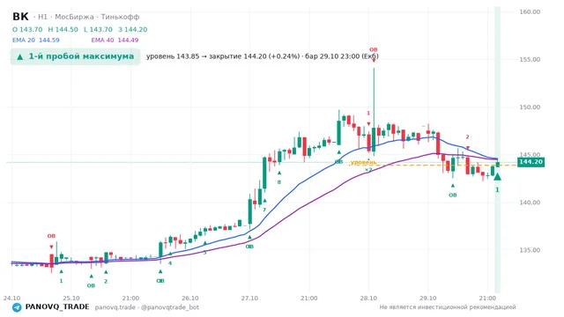Viewport: 564px width, 317px height.
Task: Click the 1-й пробой максимума badge
Action: click(75, 56)
